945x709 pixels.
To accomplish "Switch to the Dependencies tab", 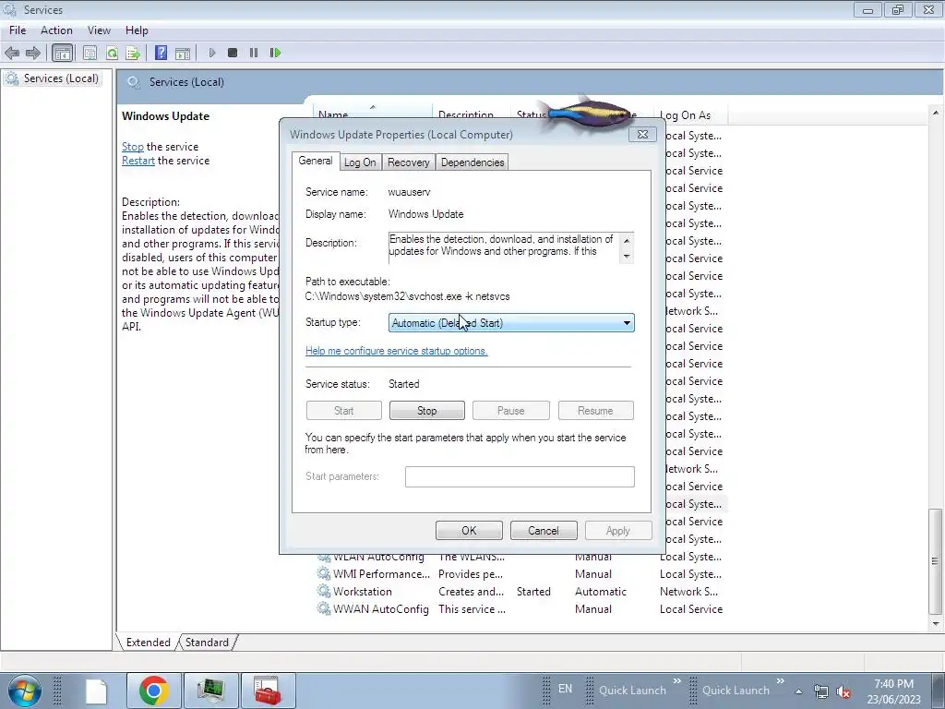I will click(472, 162).
